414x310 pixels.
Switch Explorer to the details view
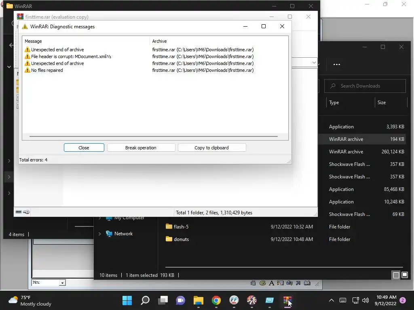396,275
